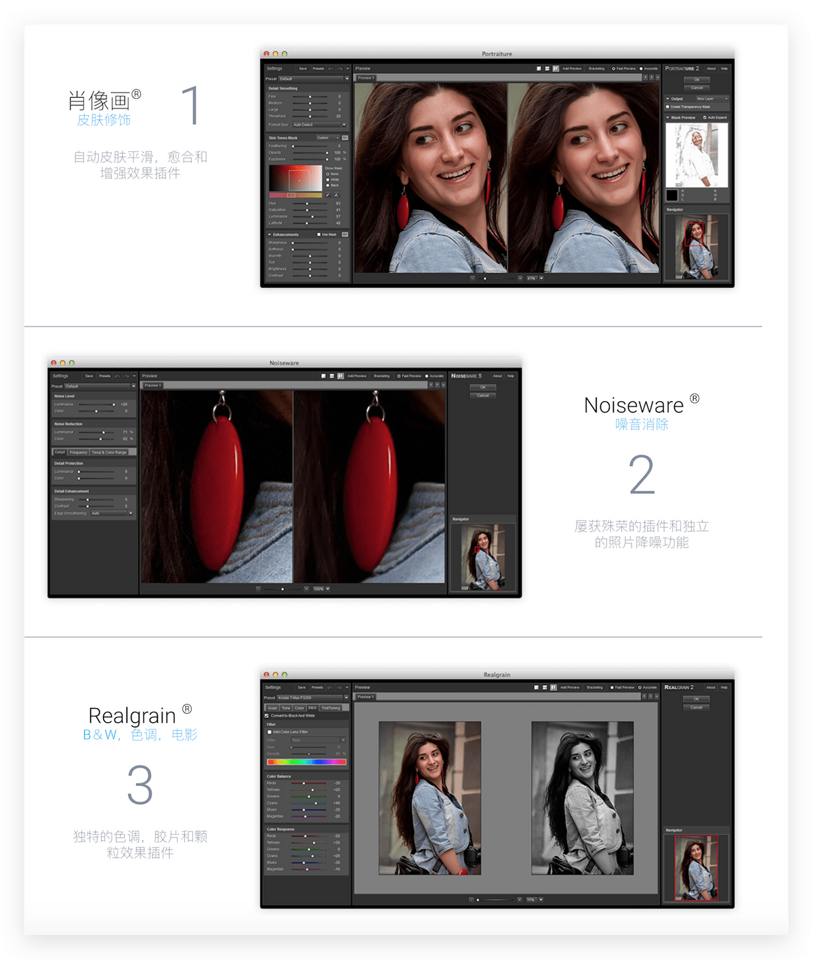
Task: Select Preview 1 tab in Portraiture
Action: [x=367, y=78]
